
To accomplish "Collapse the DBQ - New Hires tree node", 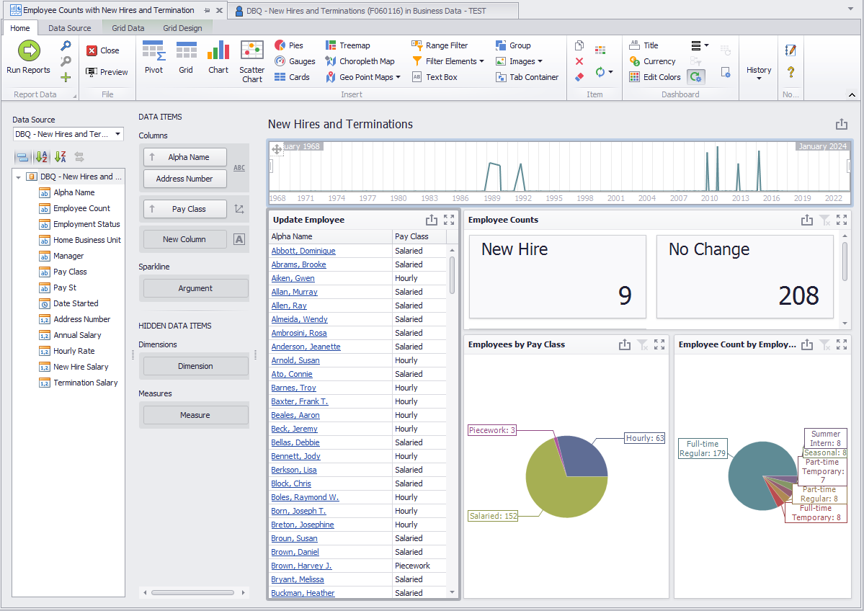I will tap(18, 177).
